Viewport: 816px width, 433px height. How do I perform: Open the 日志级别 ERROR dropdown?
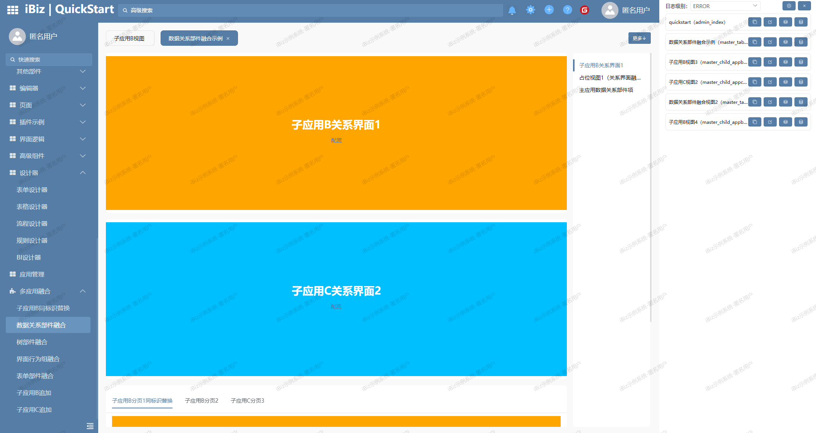725,6
